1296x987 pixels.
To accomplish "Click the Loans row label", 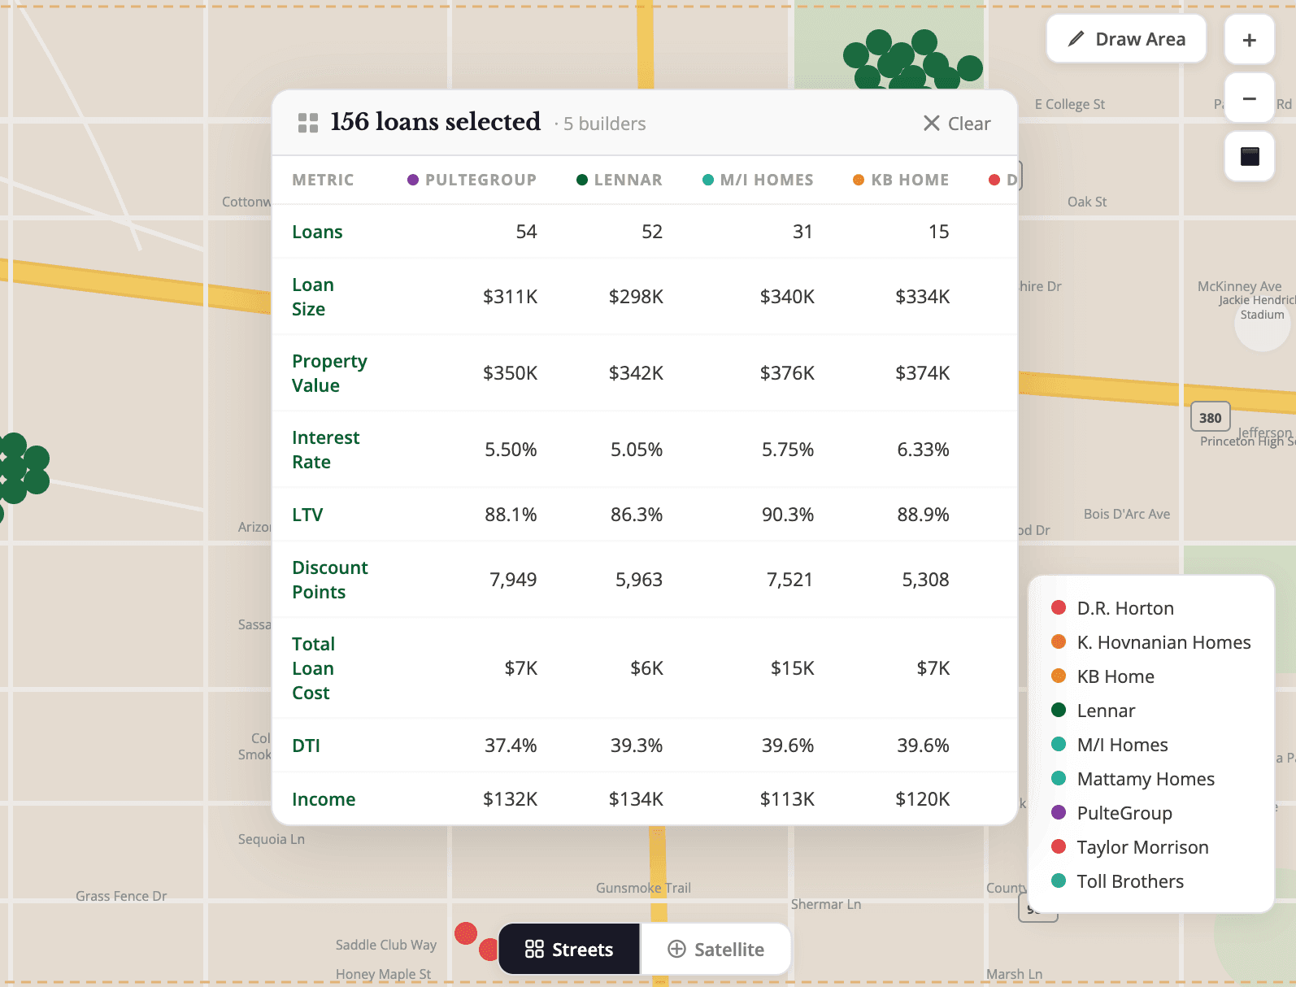I will (317, 232).
